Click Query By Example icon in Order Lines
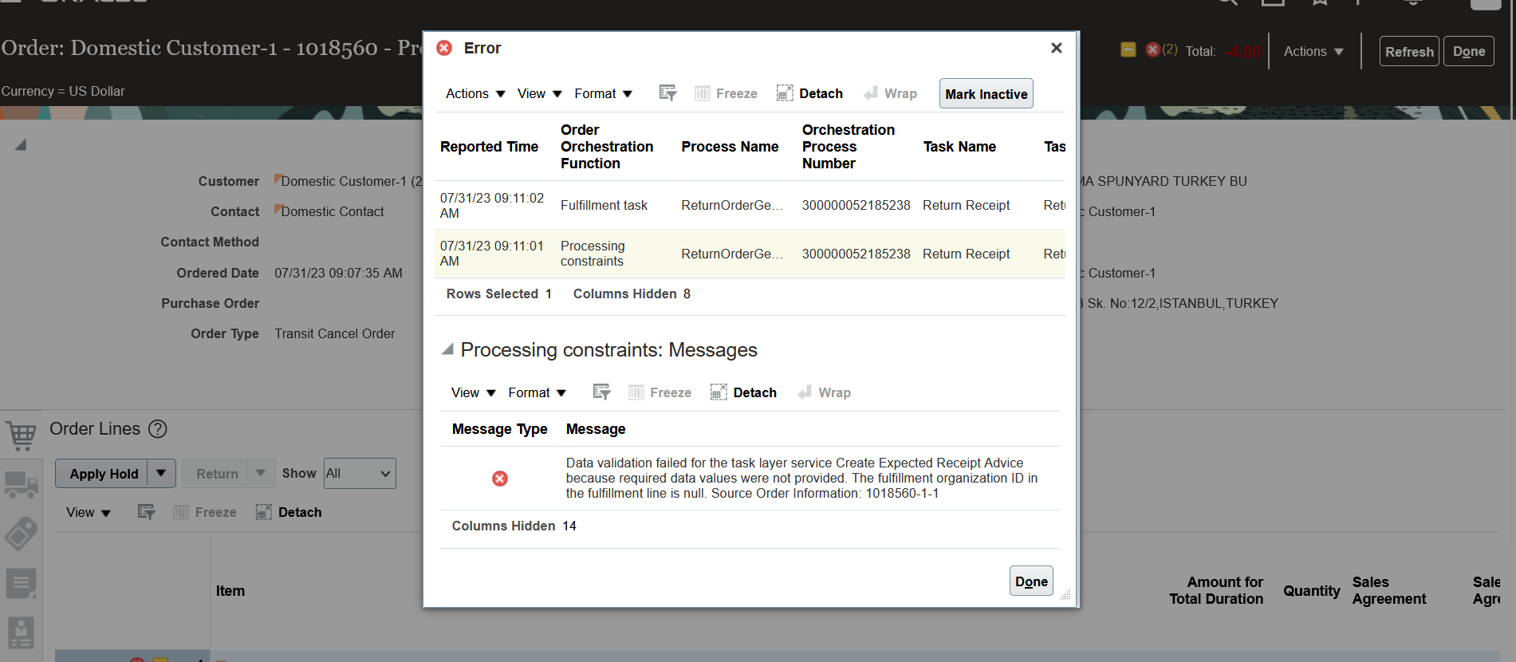The width and height of the screenshot is (1516, 662). pos(146,512)
